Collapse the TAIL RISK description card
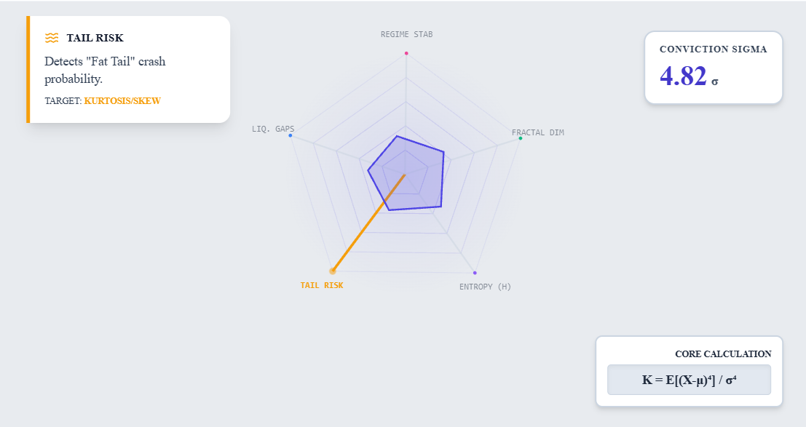 (127, 69)
